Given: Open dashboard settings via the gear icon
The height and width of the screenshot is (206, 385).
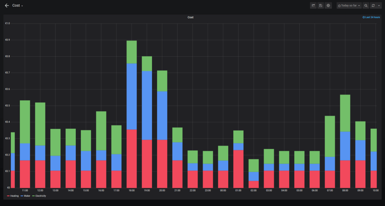Looking at the screenshot, I should coord(328,5).
